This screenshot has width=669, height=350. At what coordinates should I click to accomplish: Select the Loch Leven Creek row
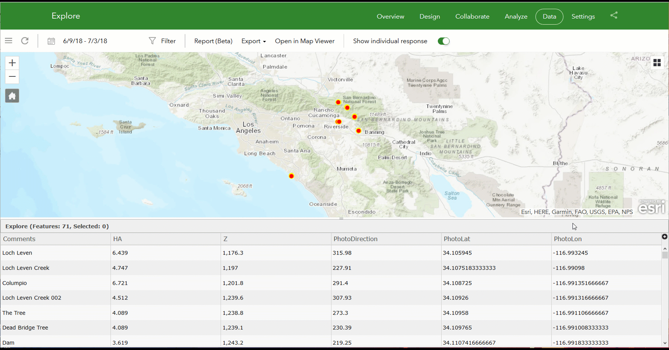(x=26, y=268)
